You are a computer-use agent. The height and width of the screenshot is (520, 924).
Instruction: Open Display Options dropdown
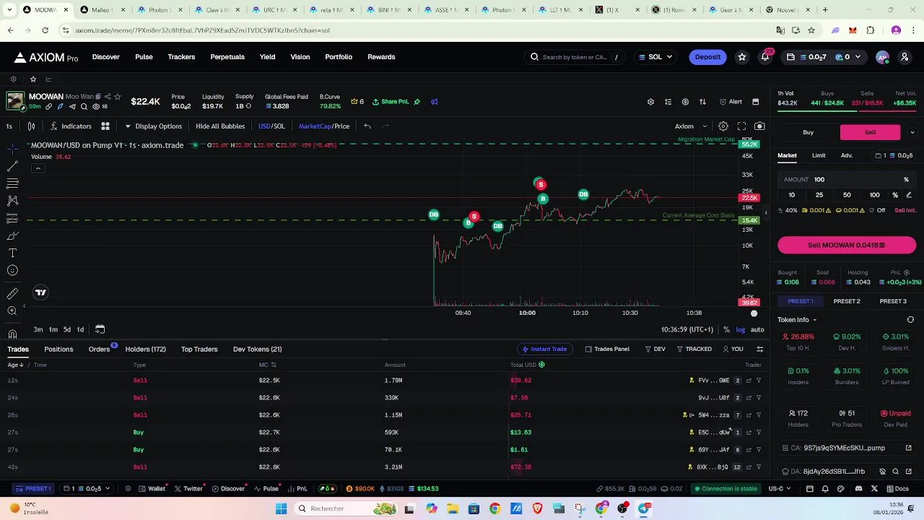(x=153, y=126)
